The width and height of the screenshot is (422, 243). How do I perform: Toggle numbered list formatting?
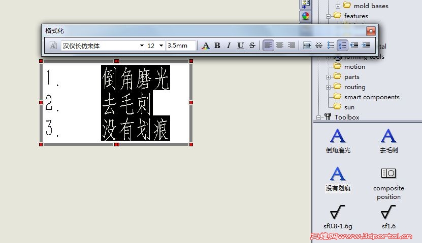(x=342, y=46)
